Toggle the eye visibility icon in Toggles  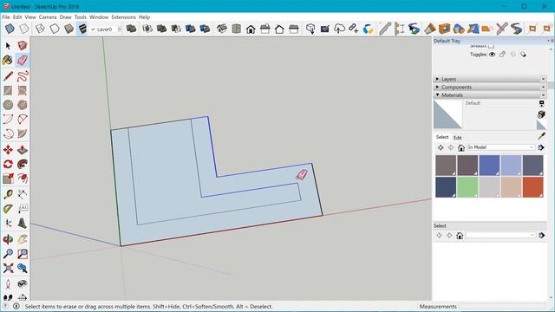(x=492, y=54)
